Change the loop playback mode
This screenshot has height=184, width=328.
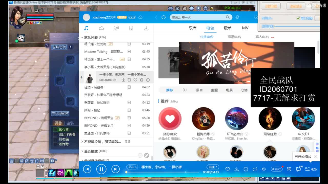(x=255, y=169)
